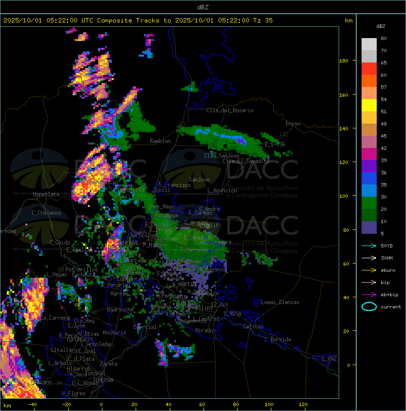Click the Potrerillos map label
This screenshot has height=411, width=406.
81,269
